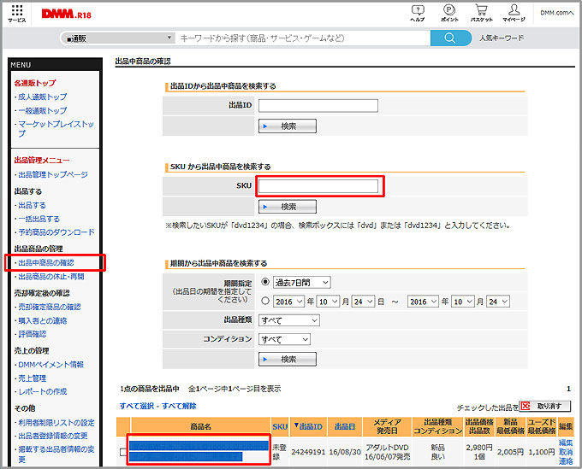
Task: Open 購入者との連絡
Action: 42,320
